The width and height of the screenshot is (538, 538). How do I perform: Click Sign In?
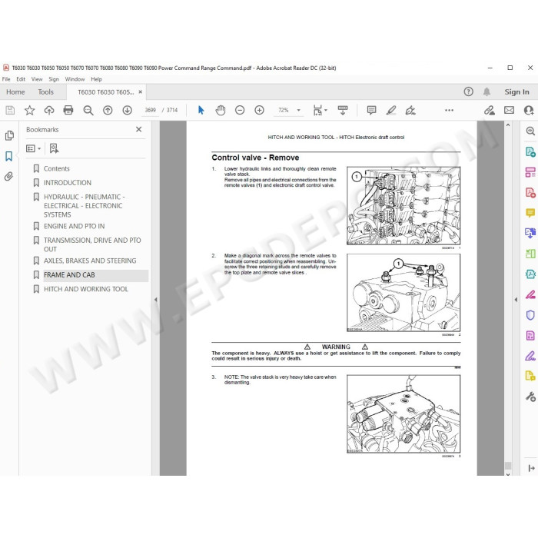click(x=516, y=91)
